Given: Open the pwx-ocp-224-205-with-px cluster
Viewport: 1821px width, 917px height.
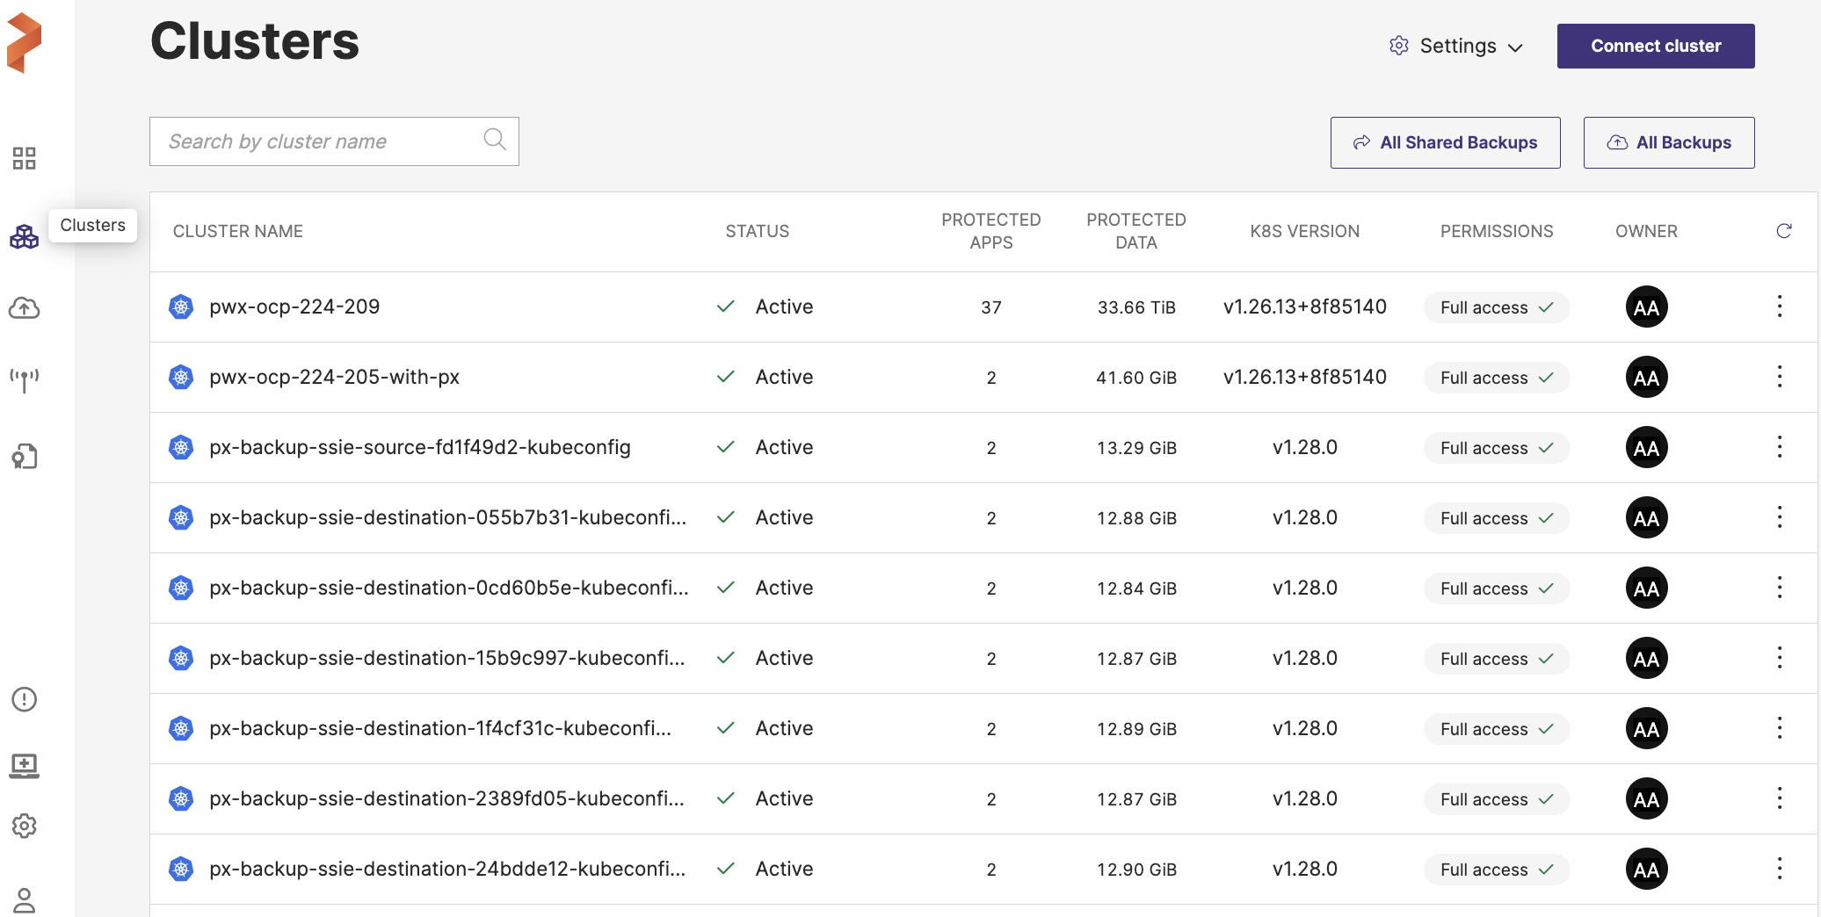Looking at the screenshot, I should tap(334, 377).
